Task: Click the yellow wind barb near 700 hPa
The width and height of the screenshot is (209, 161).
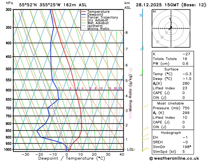Action: pos(145,106)
